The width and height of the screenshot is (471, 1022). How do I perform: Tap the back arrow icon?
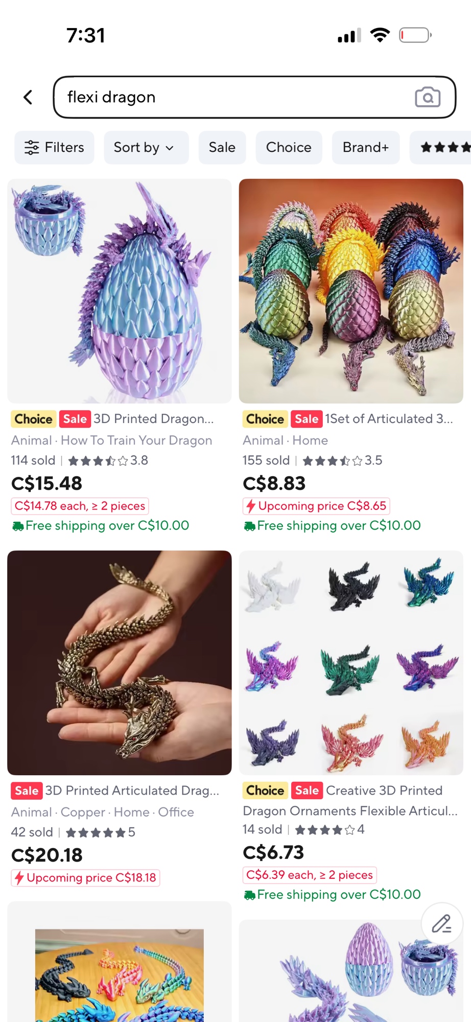(28, 97)
